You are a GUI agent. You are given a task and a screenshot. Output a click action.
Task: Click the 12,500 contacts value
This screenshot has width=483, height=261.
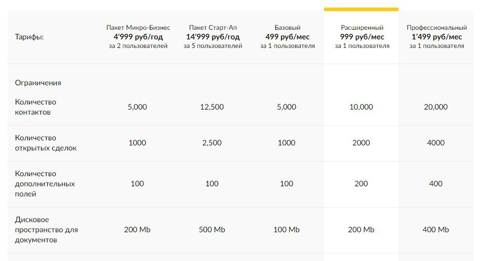click(x=212, y=107)
